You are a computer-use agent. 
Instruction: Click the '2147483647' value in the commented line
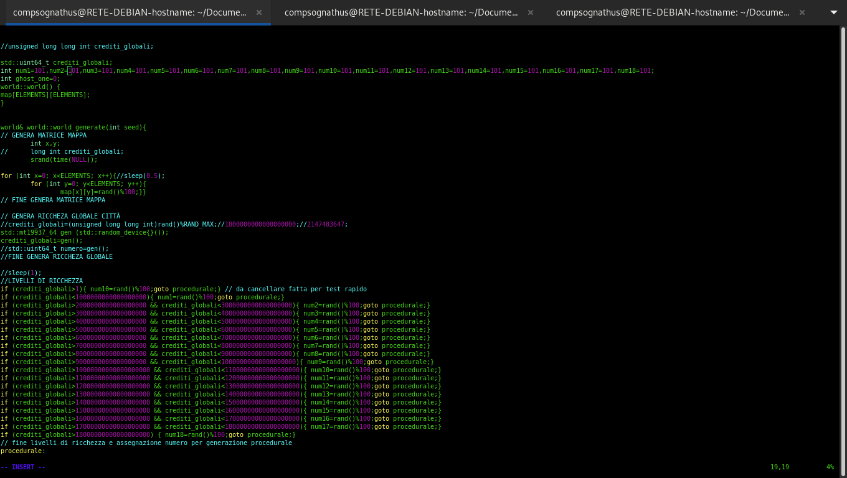click(x=326, y=224)
